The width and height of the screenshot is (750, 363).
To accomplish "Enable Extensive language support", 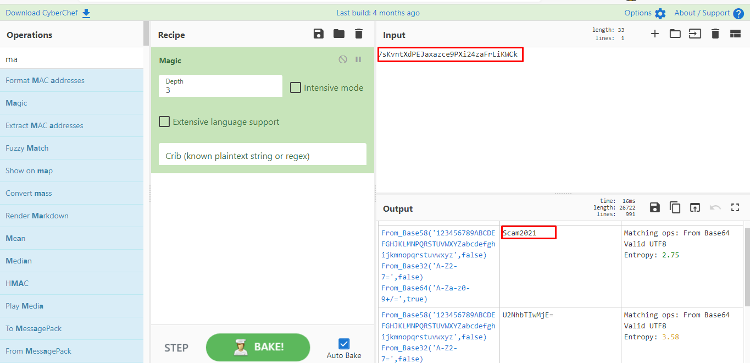I will (164, 122).
